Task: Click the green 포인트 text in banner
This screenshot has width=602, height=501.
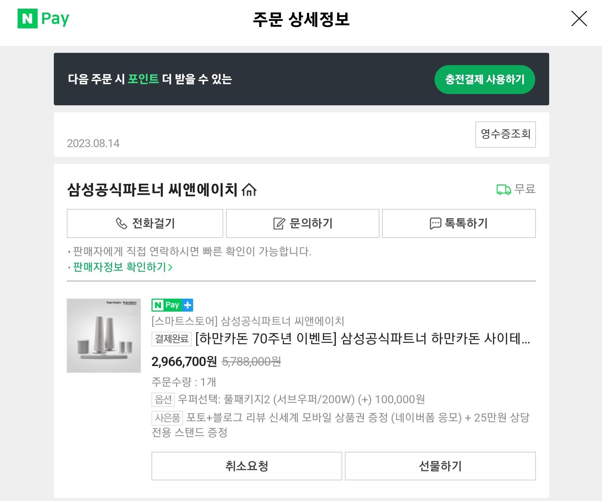Action: click(143, 79)
